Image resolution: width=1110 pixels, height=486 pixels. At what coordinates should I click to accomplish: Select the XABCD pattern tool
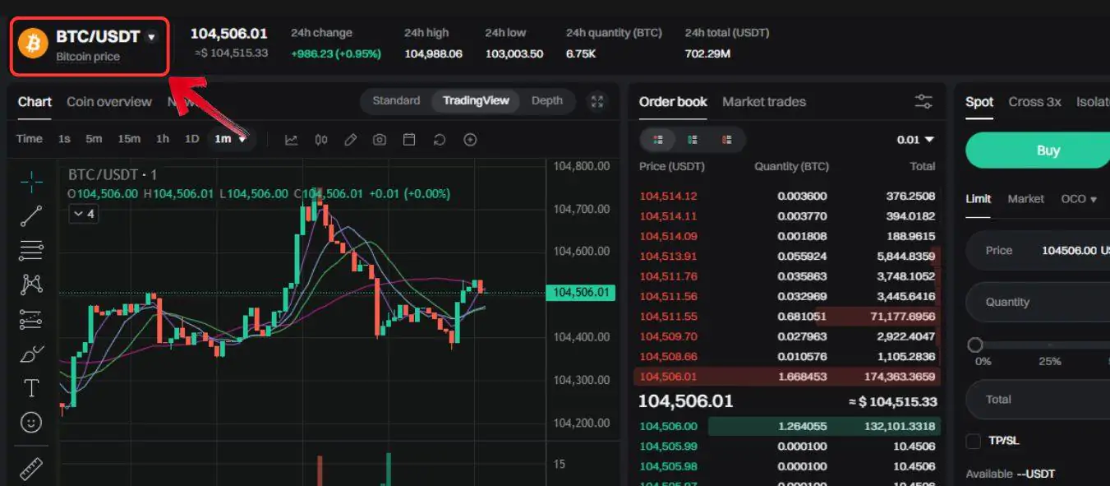click(x=31, y=285)
